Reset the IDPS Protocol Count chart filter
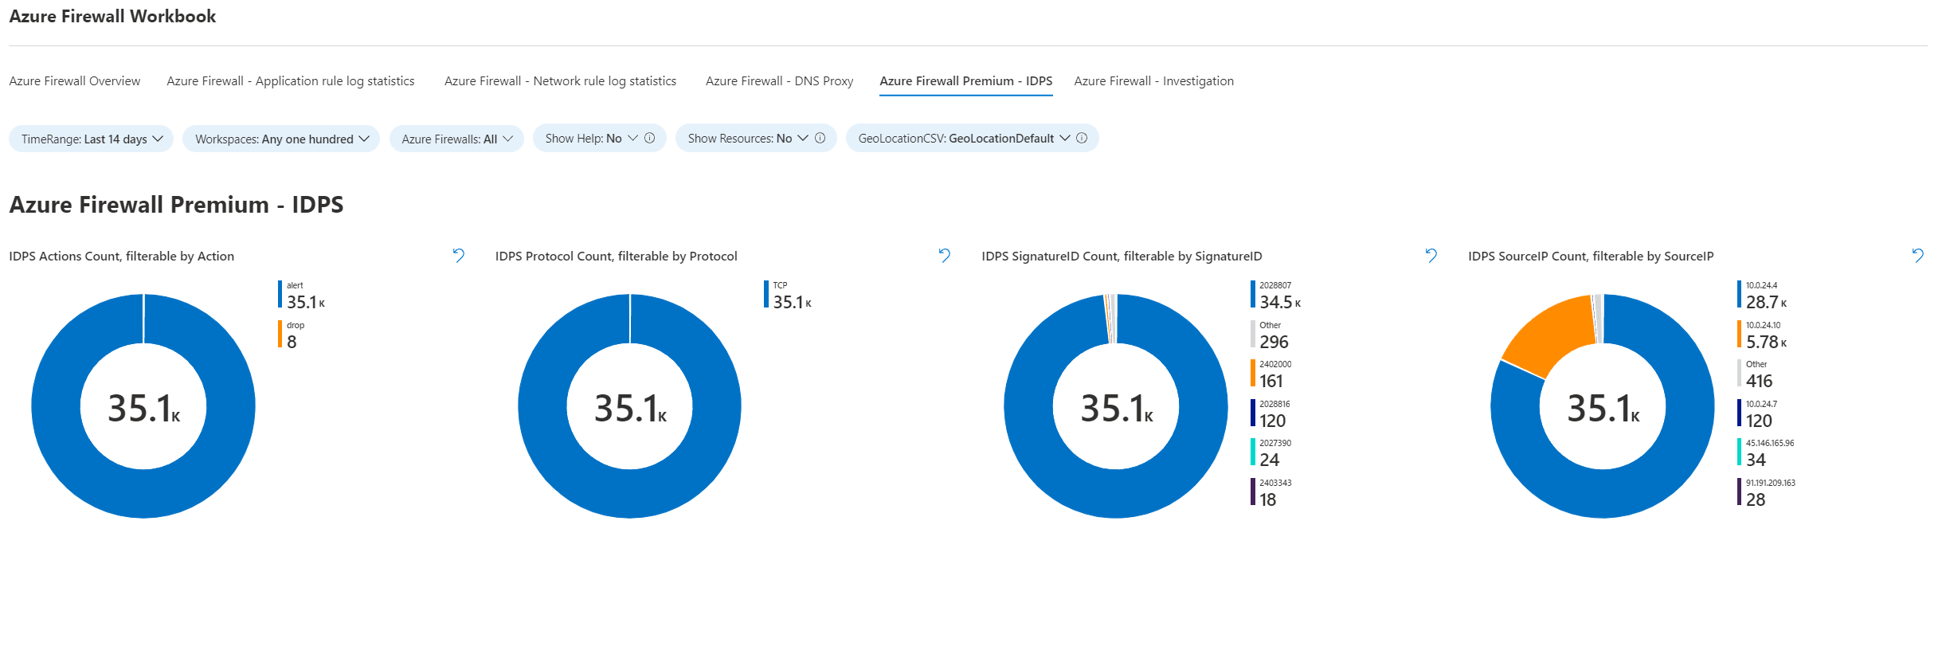The height and width of the screenshot is (662, 1942). pyautogui.click(x=945, y=256)
